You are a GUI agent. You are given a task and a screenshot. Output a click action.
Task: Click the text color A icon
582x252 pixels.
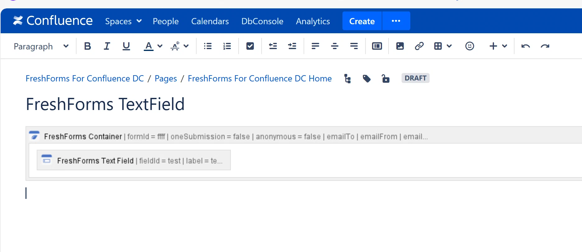(x=149, y=46)
